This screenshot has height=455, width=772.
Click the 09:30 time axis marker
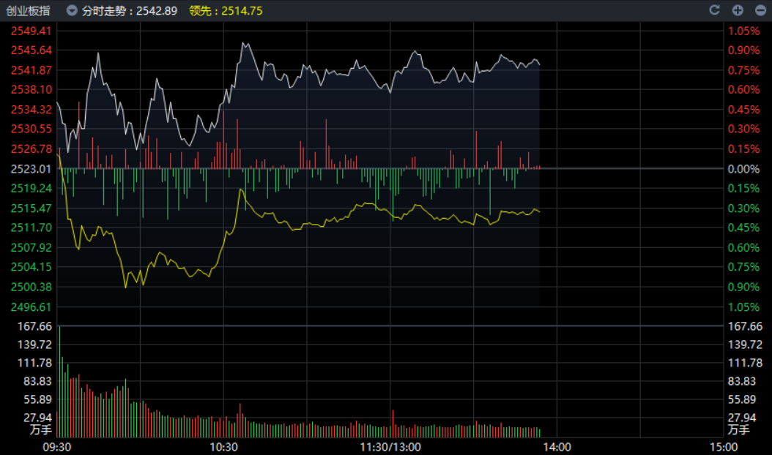point(57,446)
